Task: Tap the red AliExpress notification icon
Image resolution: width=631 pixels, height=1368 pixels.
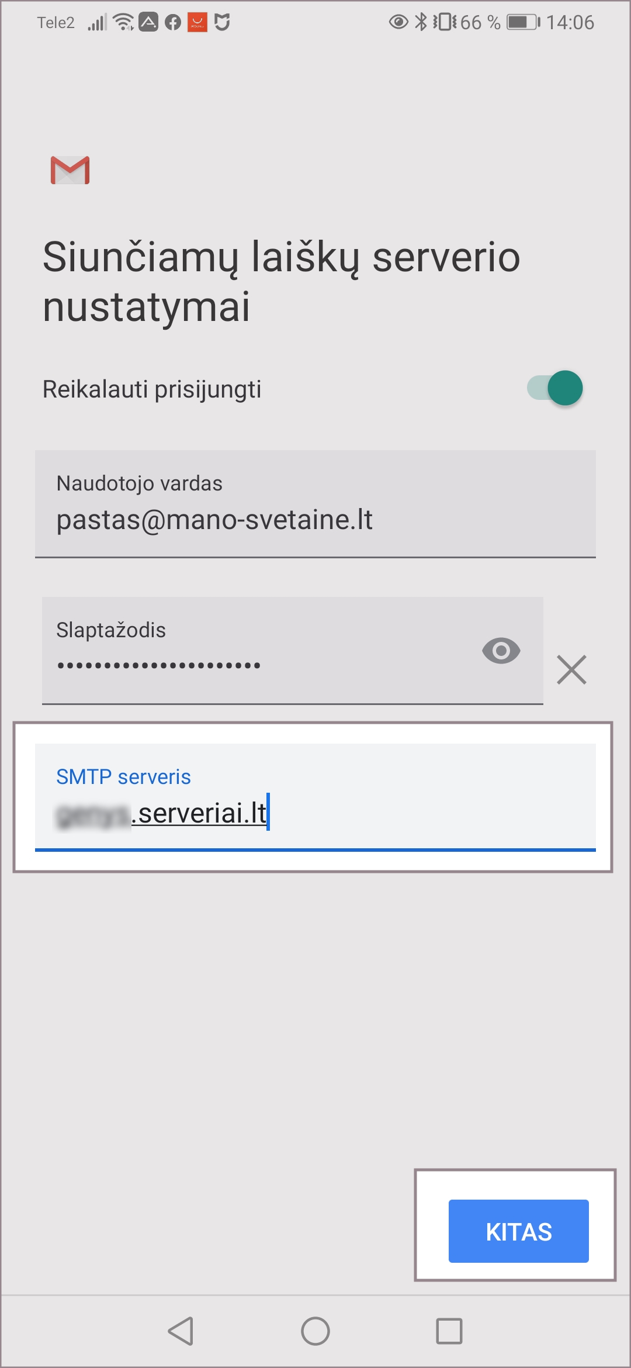Action: [x=197, y=23]
